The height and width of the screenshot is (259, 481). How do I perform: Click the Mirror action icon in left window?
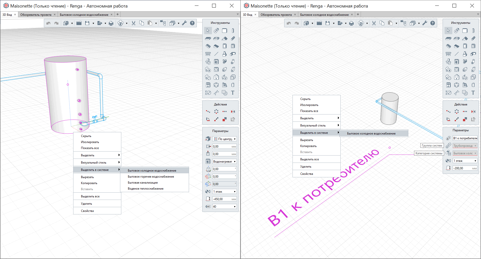pos(233,111)
